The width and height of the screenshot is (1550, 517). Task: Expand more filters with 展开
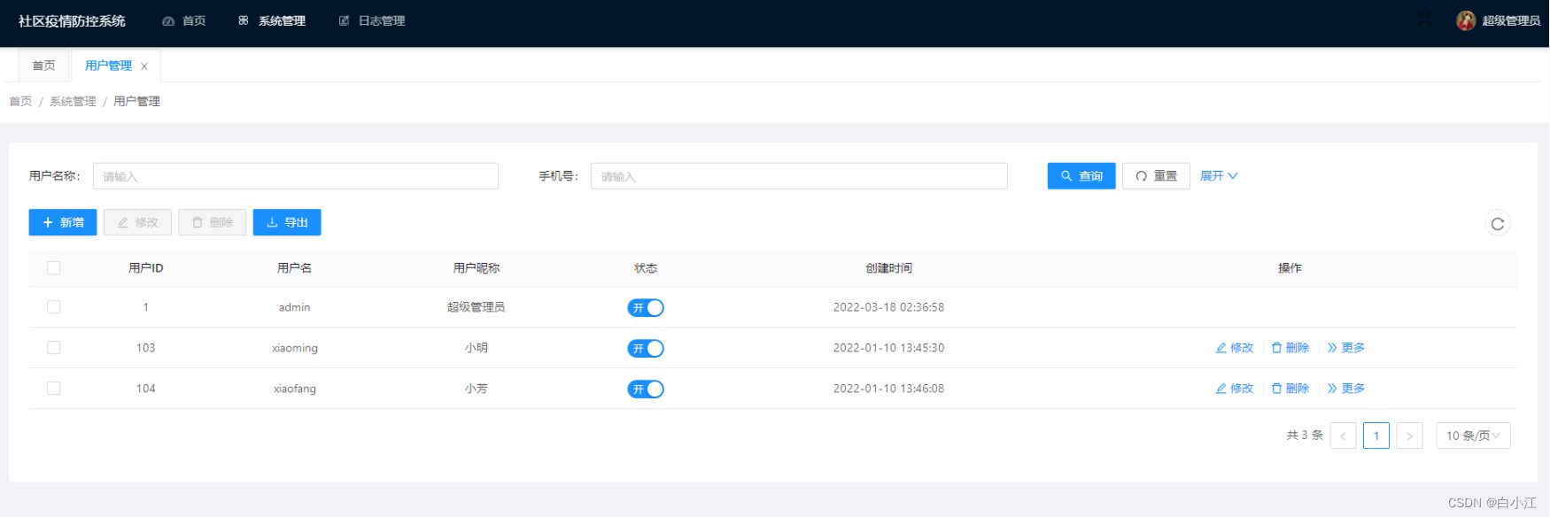[1219, 176]
